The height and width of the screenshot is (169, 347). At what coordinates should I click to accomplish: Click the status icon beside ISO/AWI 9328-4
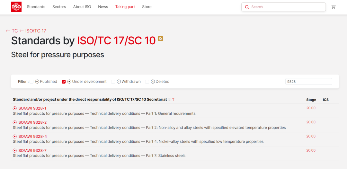tap(15, 137)
